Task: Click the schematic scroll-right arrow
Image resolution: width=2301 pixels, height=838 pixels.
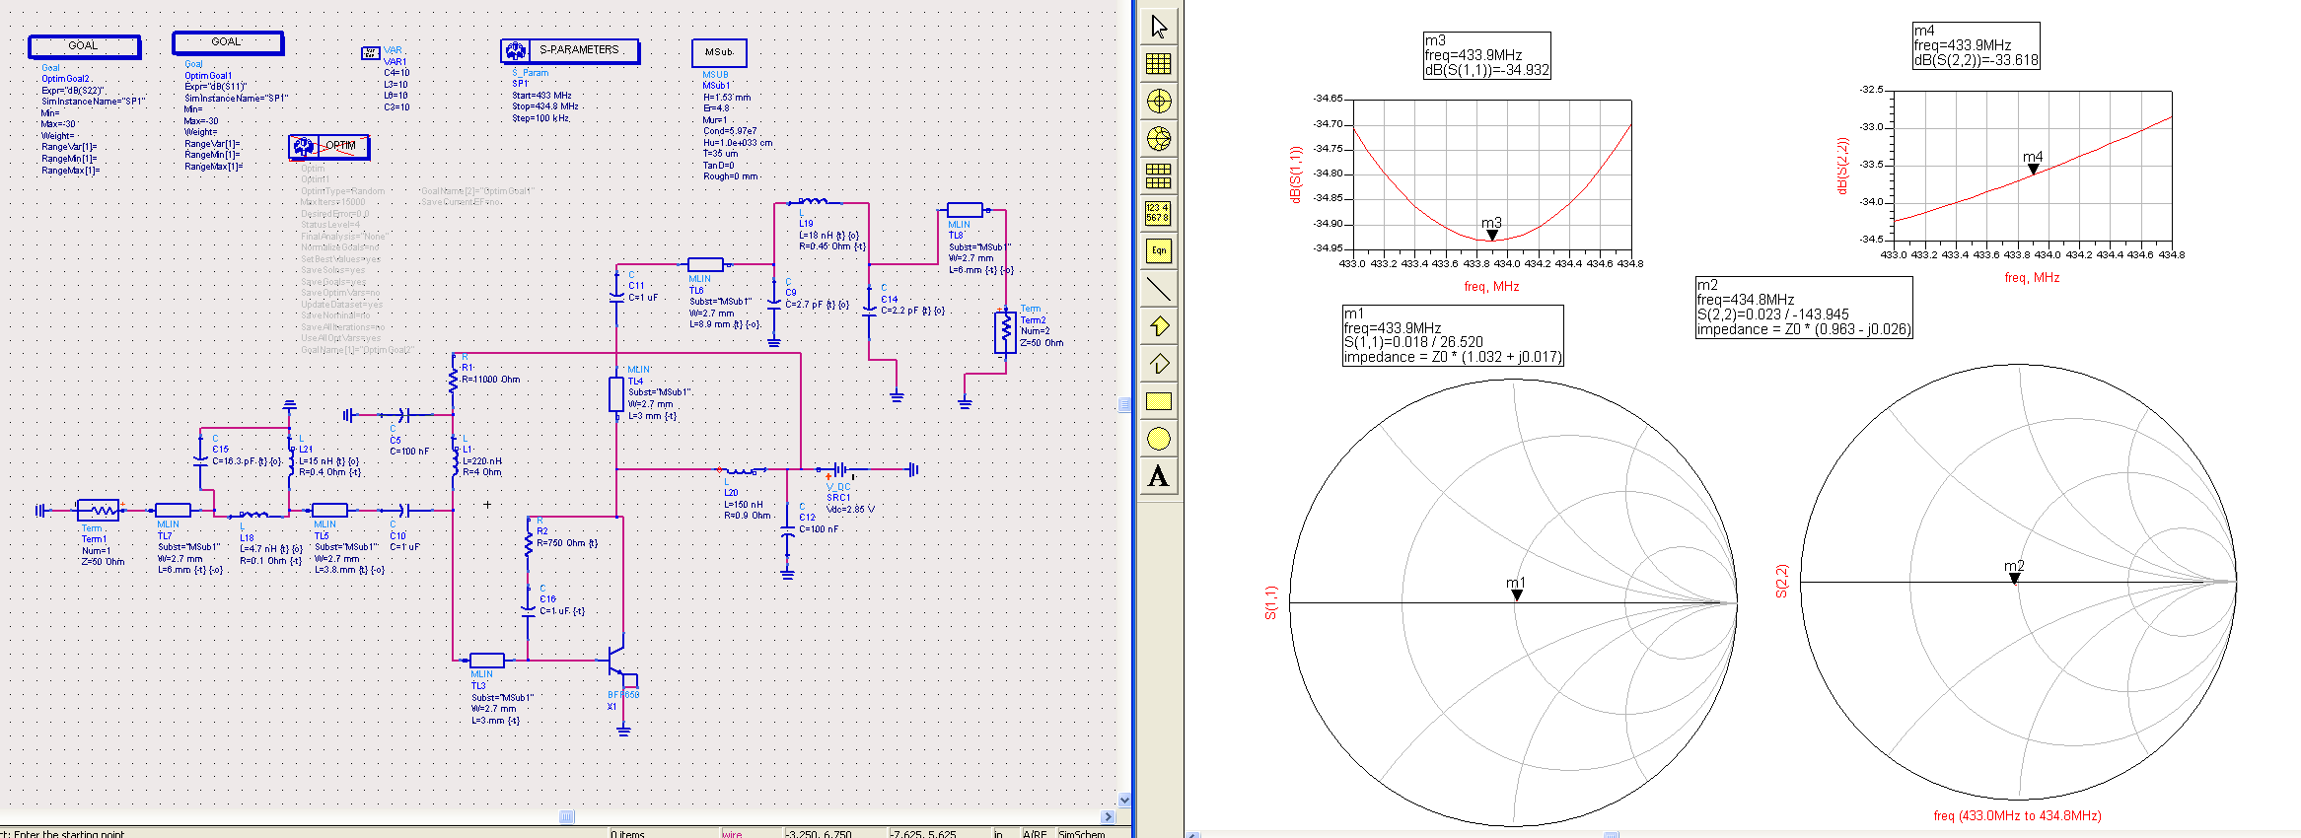Action: coord(1109,816)
